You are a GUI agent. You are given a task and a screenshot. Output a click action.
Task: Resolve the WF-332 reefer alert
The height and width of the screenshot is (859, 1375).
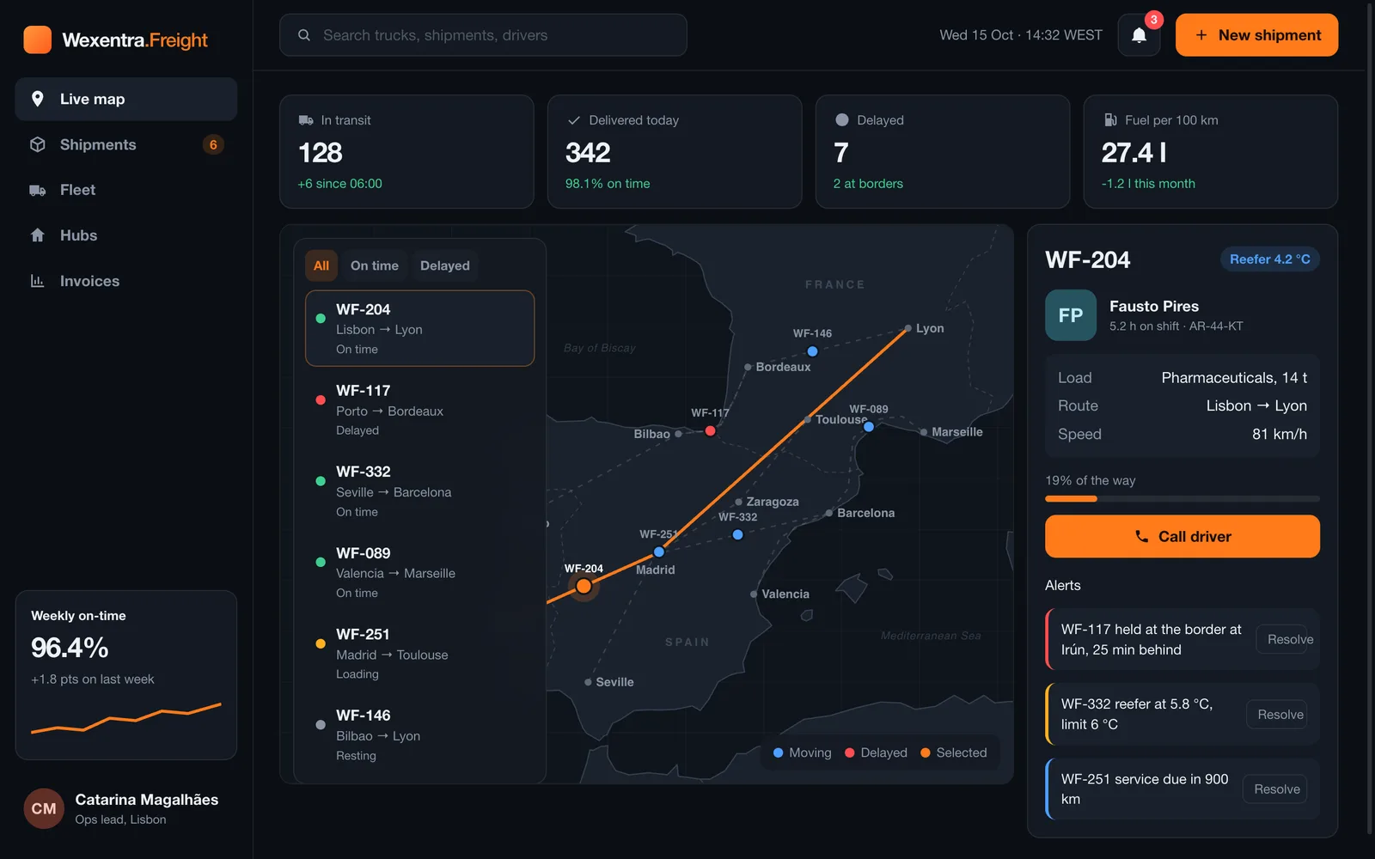pyautogui.click(x=1278, y=714)
